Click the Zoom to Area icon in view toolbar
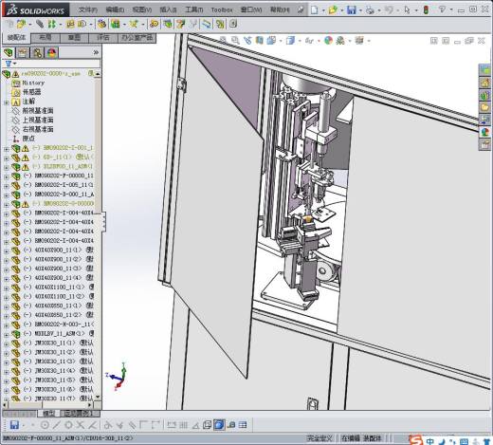This screenshot has height=445, width=493. point(235,40)
